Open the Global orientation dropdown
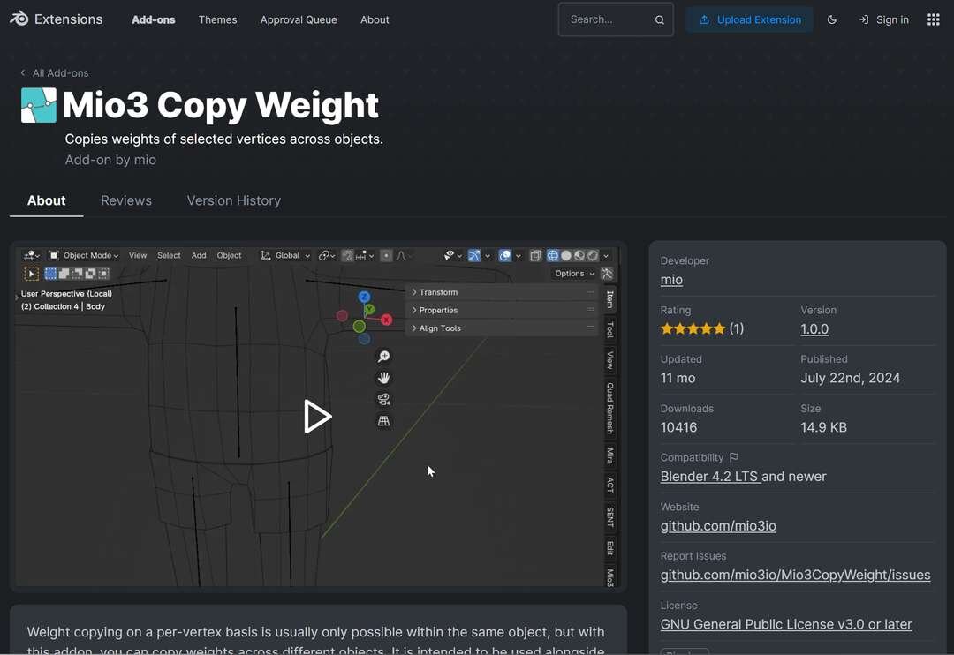Viewport: 954px width, 655px height. pos(285,255)
